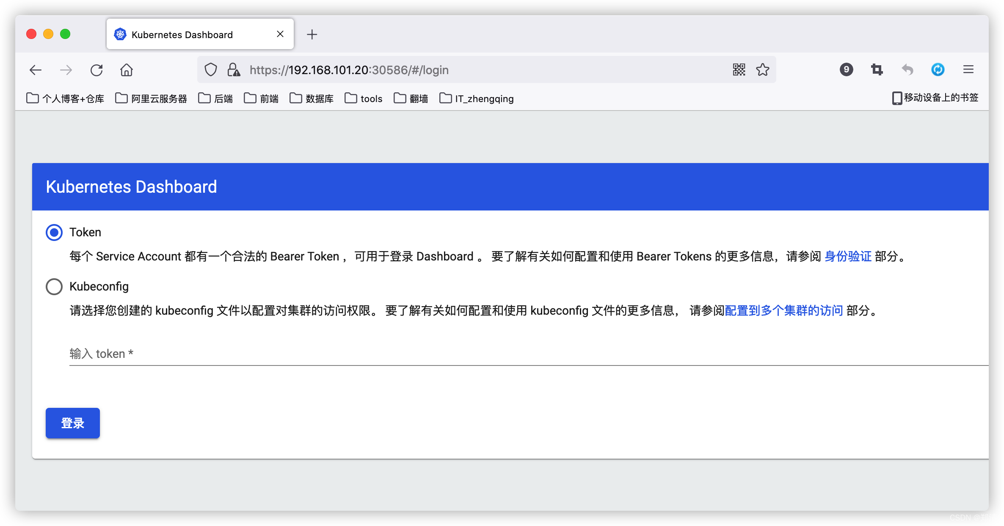Click the browser forward arrow

coord(66,70)
